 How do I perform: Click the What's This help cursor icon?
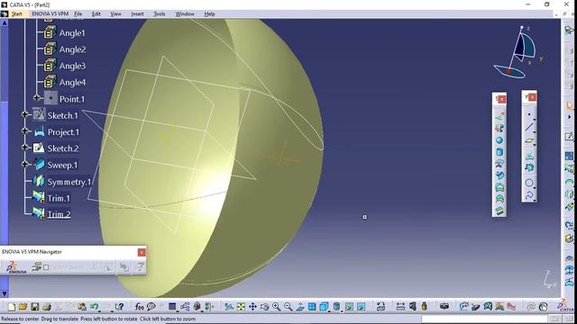[119, 307]
